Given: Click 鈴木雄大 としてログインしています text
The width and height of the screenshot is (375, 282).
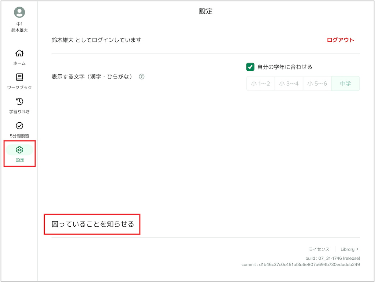Looking at the screenshot, I should (96, 40).
